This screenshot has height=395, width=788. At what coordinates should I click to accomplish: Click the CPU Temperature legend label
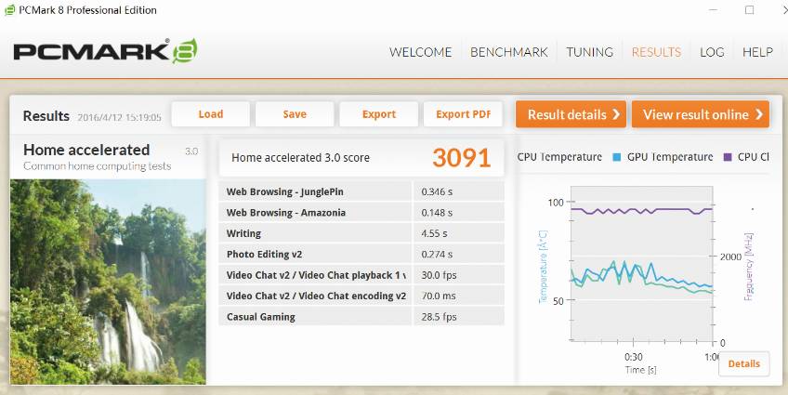click(559, 157)
